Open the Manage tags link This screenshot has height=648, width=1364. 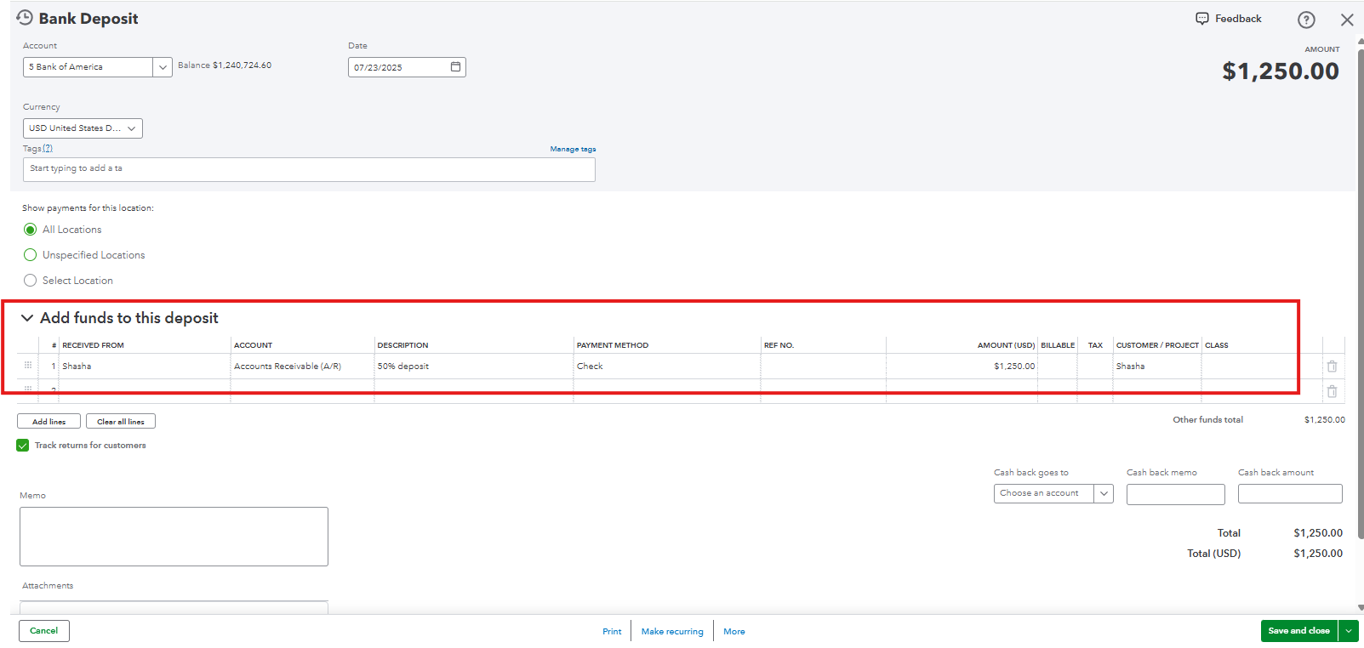[573, 149]
